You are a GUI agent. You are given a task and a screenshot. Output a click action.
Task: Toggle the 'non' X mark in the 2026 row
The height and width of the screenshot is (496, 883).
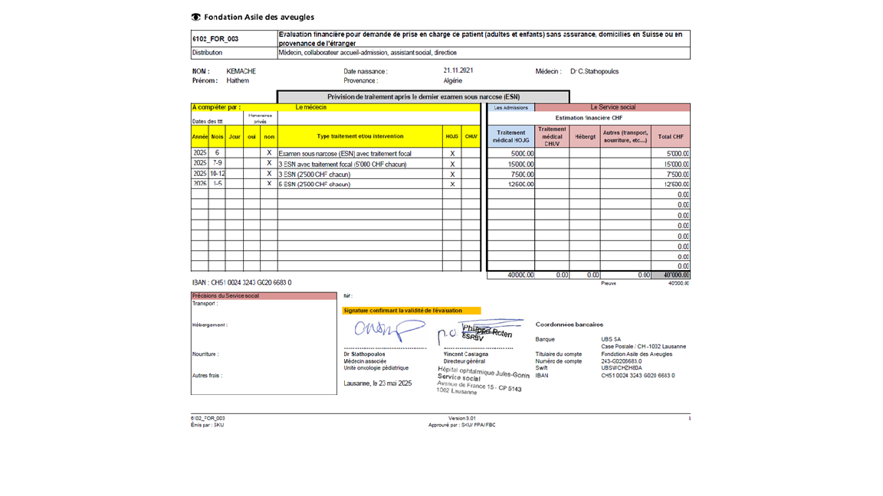pos(269,184)
